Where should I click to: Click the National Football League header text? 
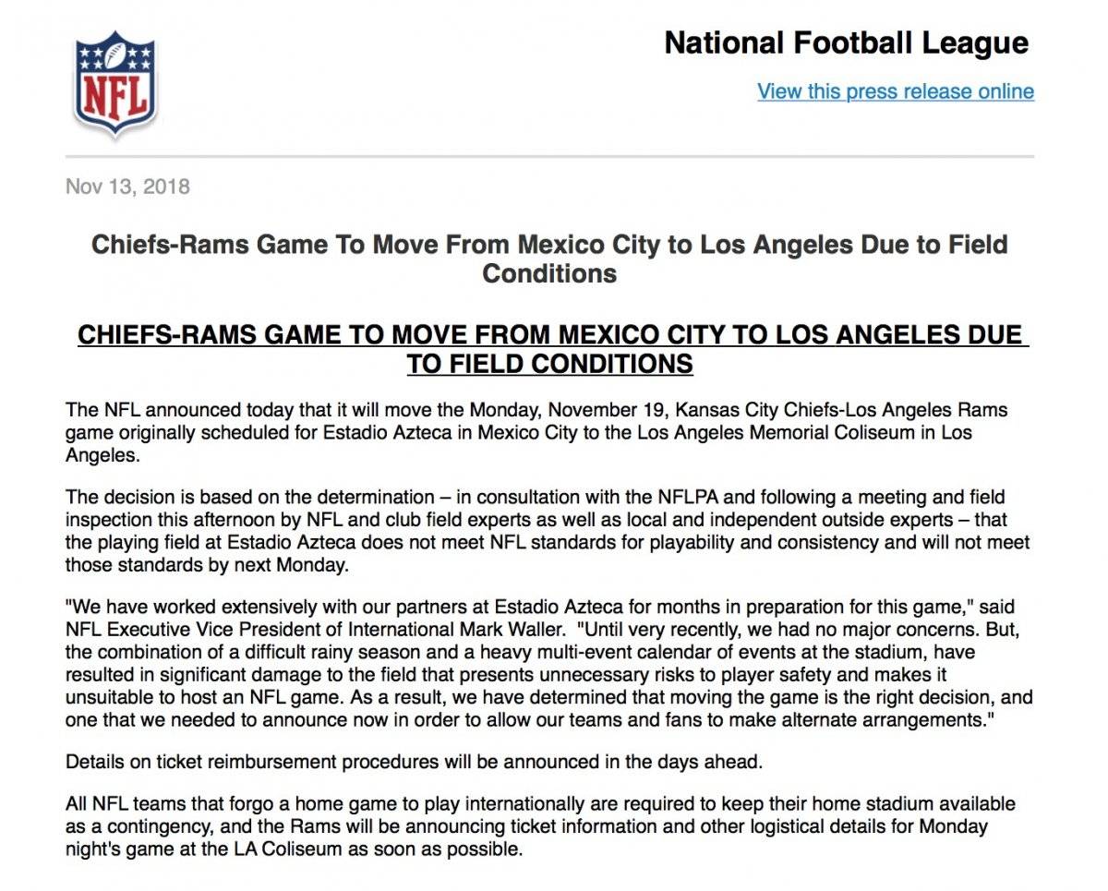pyautogui.click(x=847, y=43)
